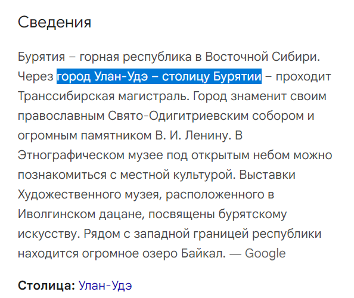Screen dimensions: 354x298
Task: Click the highlighted words столицу Бурятии
Action: pos(212,76)
